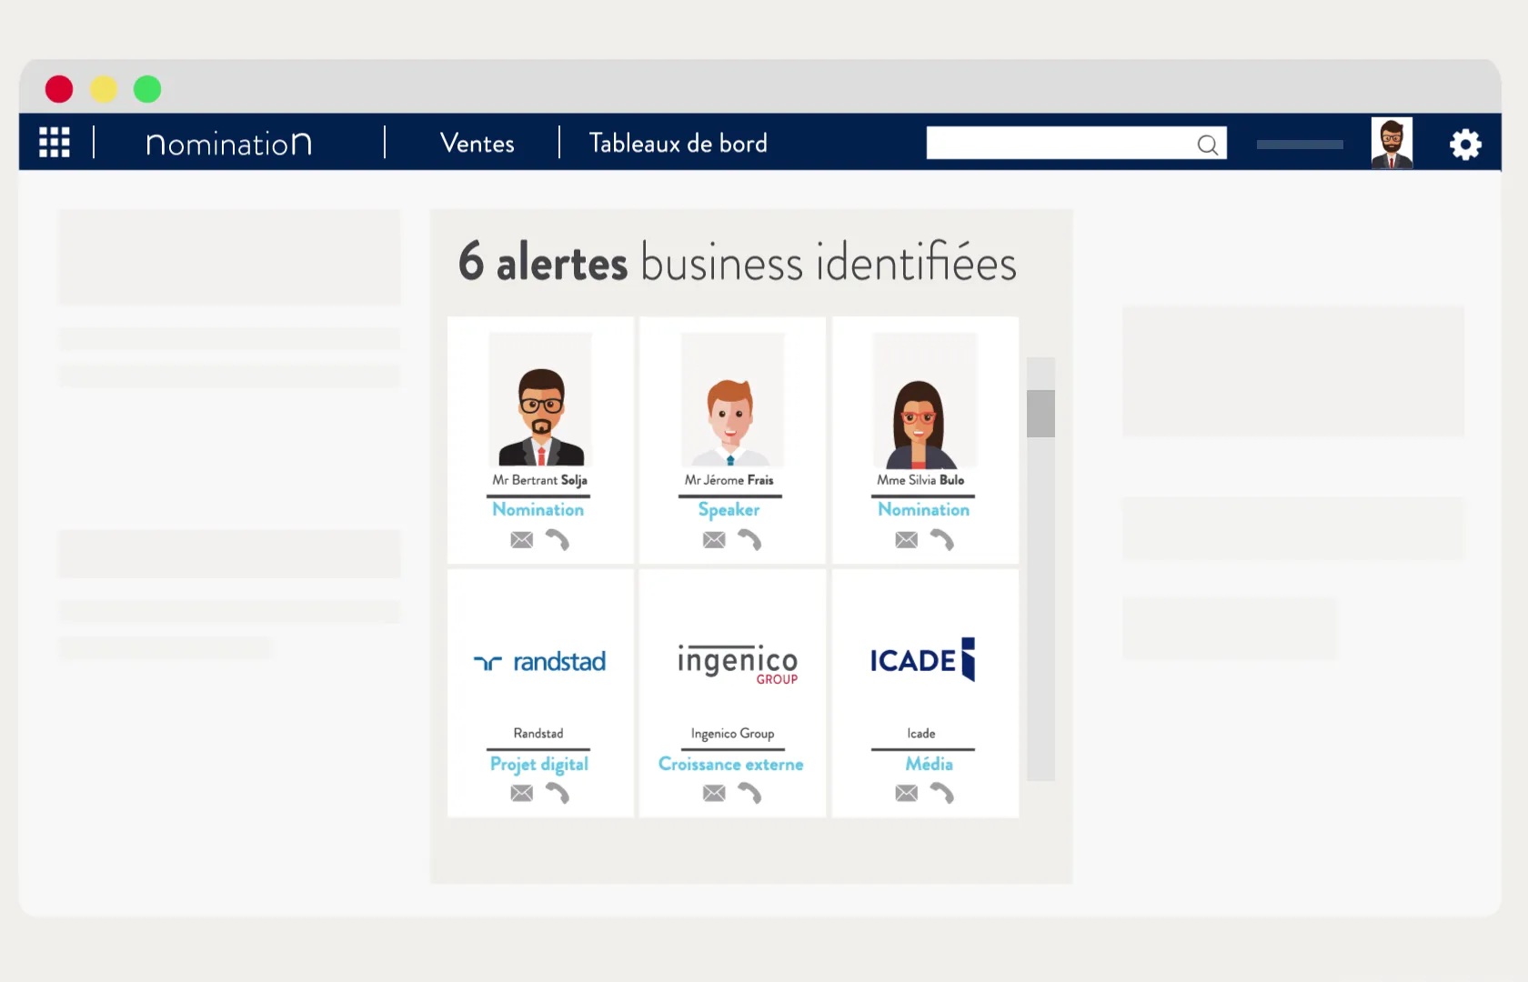
Task: Call Mr Bertrant Solja via phone icon
Action: click(x=558, y=540)
